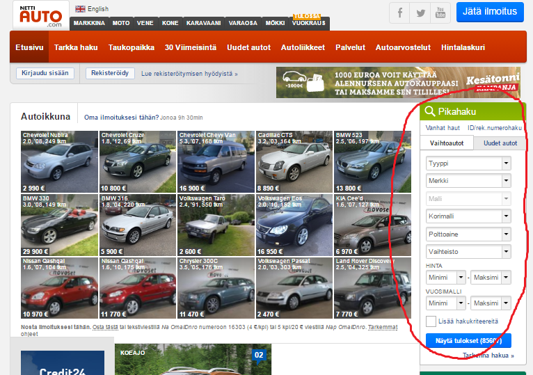Open Oma ilmoituksesi tähän link
This screenshot has height=375, width=533.
click(121, 118)
